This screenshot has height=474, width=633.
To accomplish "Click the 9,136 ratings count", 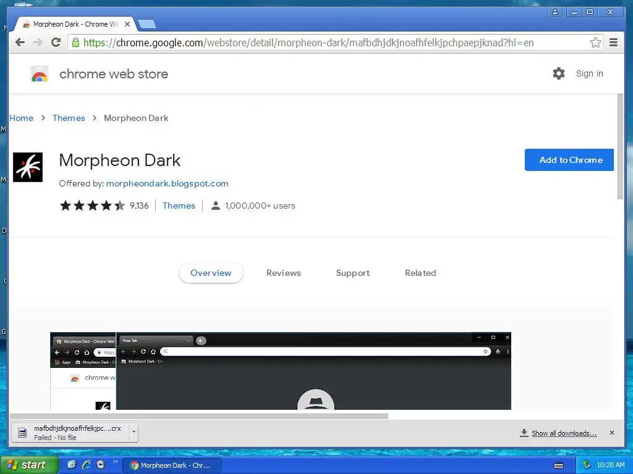I will pos(139,206).
